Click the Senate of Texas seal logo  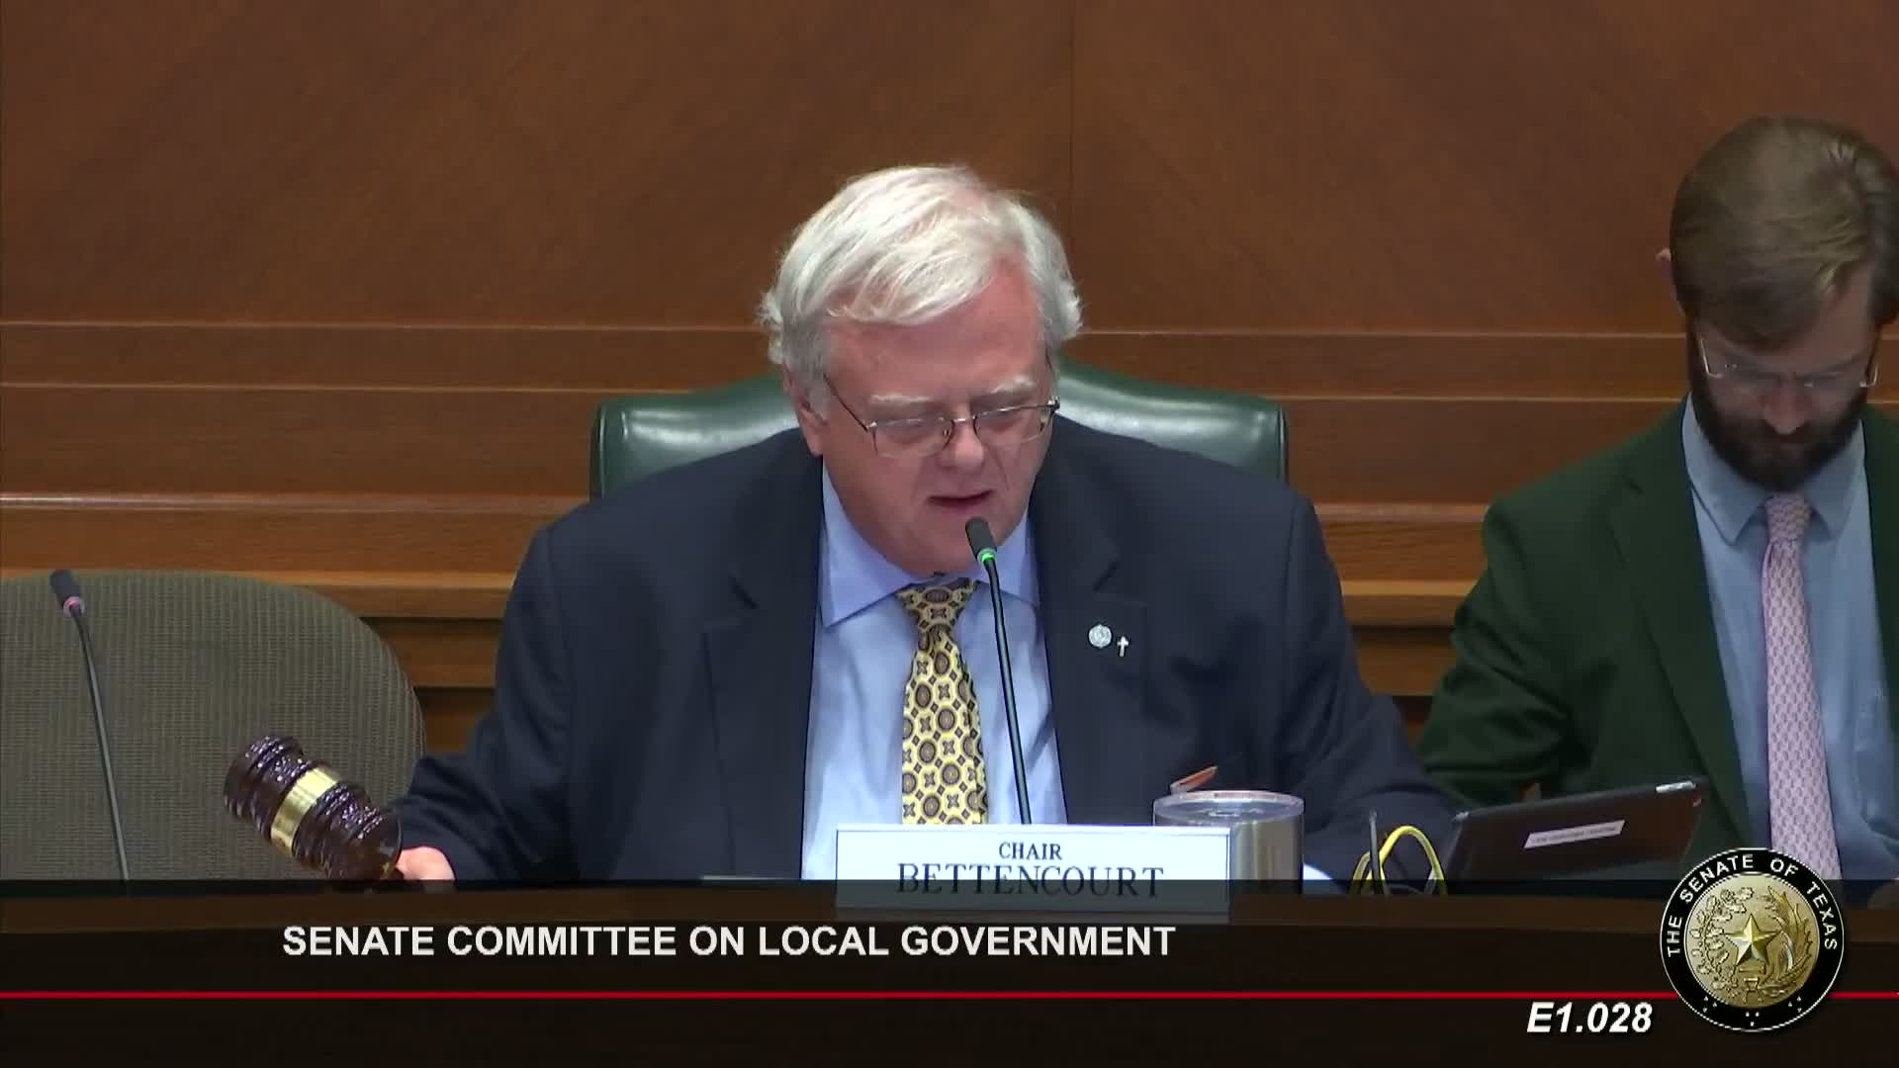(1755, 938)
